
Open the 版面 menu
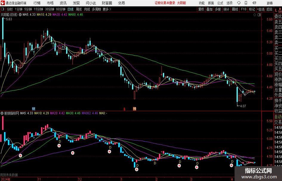click(x=211, y=3)
